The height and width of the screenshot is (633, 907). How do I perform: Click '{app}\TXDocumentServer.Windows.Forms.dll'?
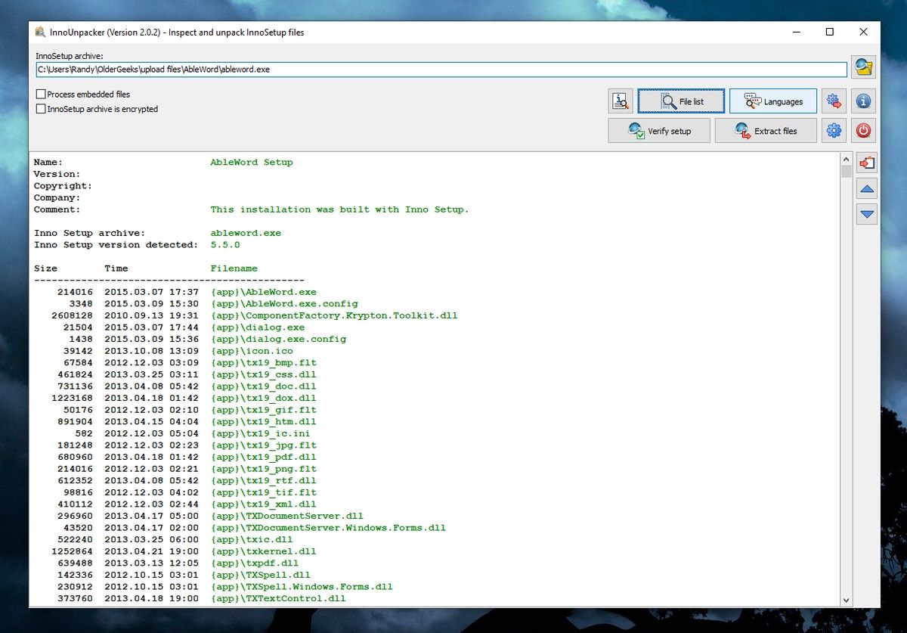(x=328, y=528)
